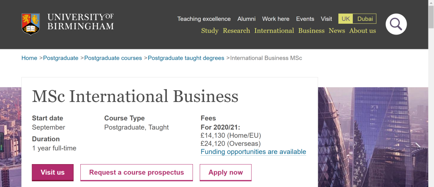
Task: Switch site region to Dubai
Action: pos(365,19)
